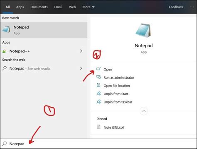197x149 pixels.
Task: Choose Unpin from taskbar
Action: click(118, 102)
